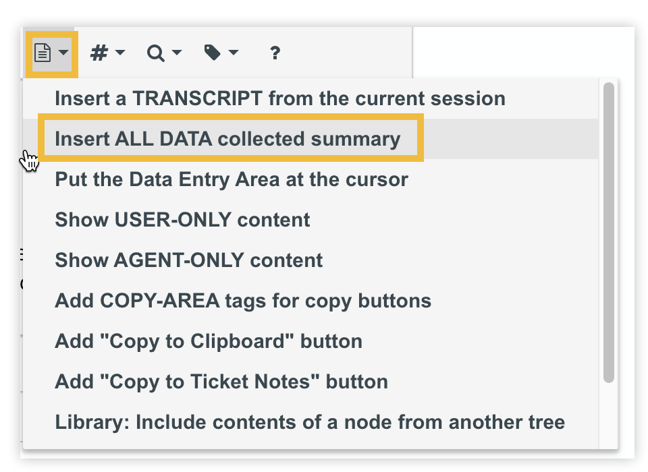This screenshot has width=648, height=472.
Task: Click the tag toolbar icon
Action: point(213,52)
